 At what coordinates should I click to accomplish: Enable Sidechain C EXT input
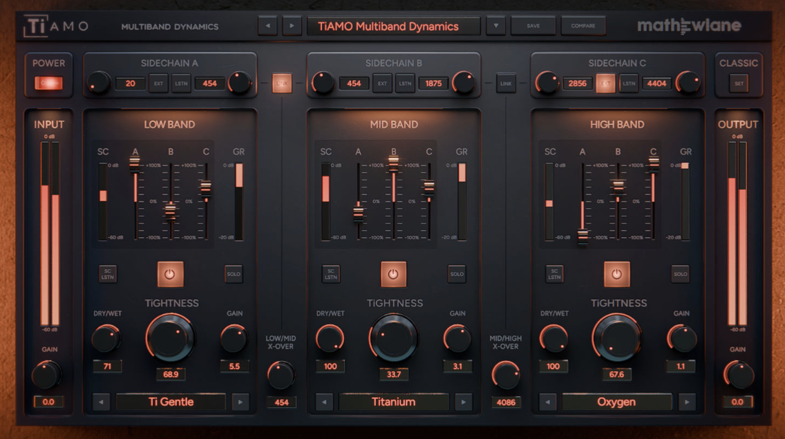click(x=606, y=84)
